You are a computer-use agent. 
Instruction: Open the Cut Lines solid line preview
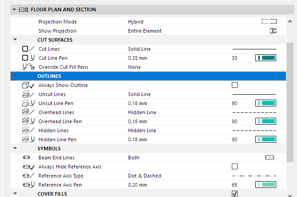pyautogui.click(x=254, y=49)
